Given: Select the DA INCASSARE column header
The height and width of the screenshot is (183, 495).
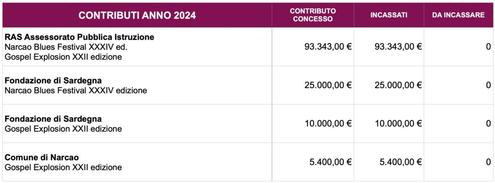Looking at the screenshot, I should click(x=458, y=15).
